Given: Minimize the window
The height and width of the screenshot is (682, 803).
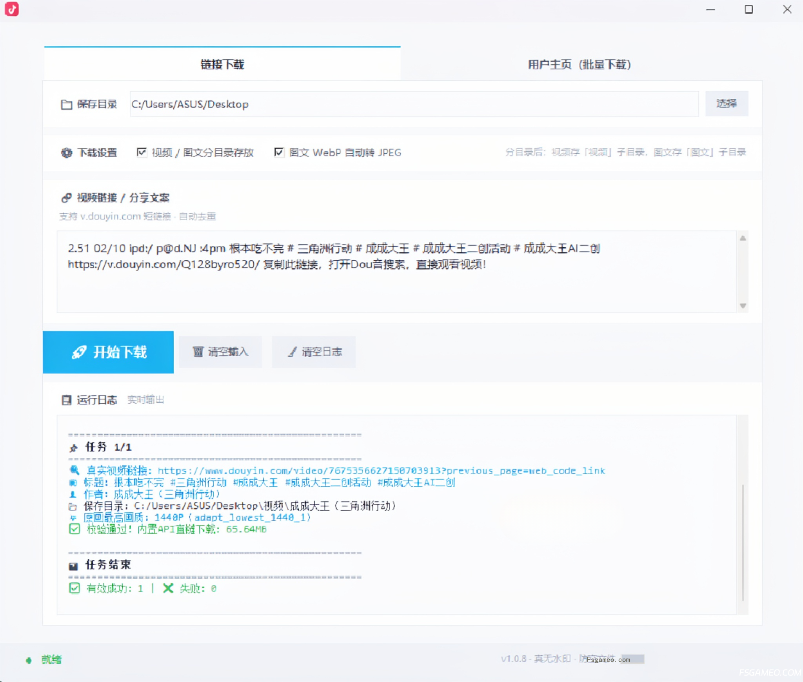Looking at the screenshot, I should pyautogui.click(x=710, y=9).
